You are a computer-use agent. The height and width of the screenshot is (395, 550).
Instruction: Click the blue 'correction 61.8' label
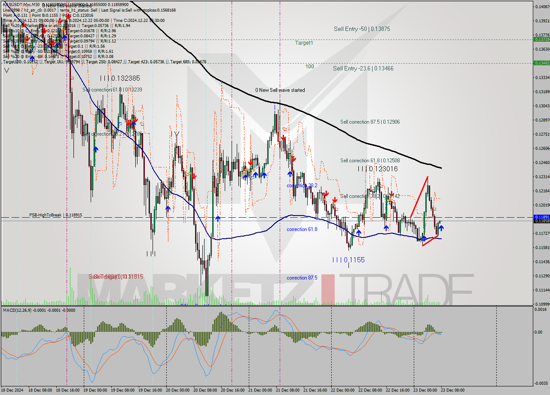[302, 229]
